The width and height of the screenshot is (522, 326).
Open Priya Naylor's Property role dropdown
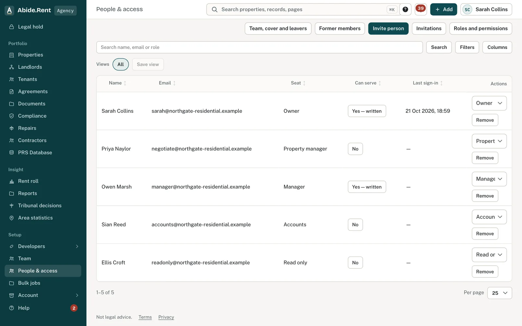pyautogui.click(x=489, y=141)
